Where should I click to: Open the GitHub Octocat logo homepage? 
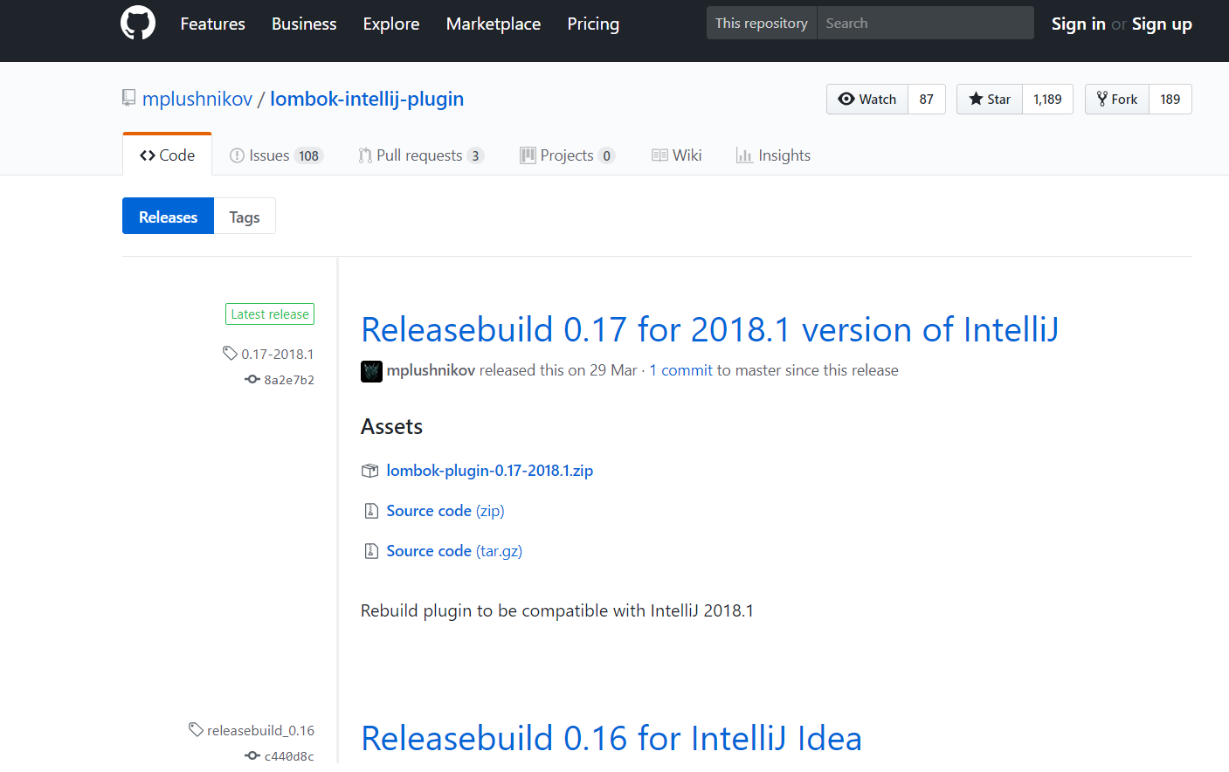tap(138, 24)
